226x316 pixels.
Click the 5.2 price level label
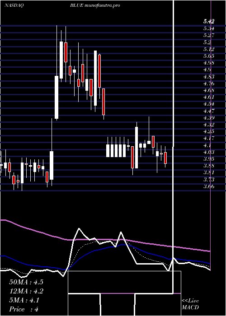click(207, 42)
